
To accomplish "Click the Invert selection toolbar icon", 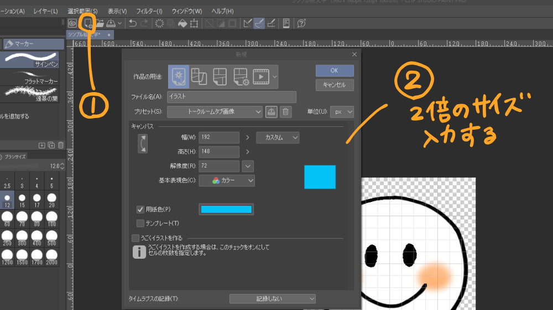I will (x=221, y=23).
